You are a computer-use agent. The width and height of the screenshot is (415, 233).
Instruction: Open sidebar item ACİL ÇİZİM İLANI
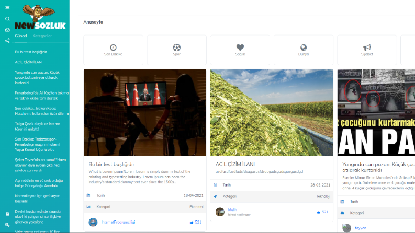(29, 62)
